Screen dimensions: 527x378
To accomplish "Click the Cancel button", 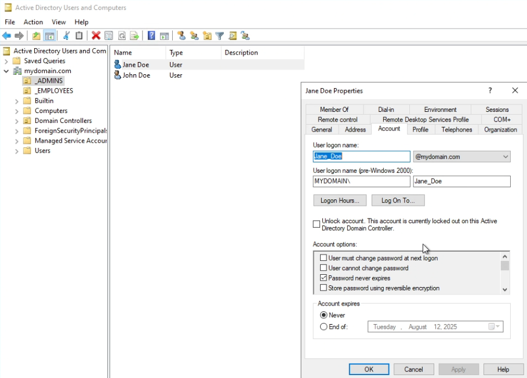I will [x=414, y=369].
